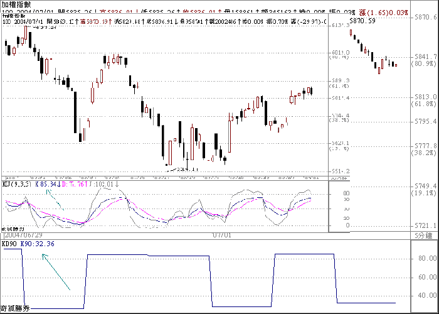Click the 40.00 KD90 scale label
The image size is (439, 314).
tap(427, 295)
